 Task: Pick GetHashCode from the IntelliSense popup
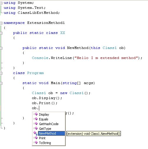(49, 124)
